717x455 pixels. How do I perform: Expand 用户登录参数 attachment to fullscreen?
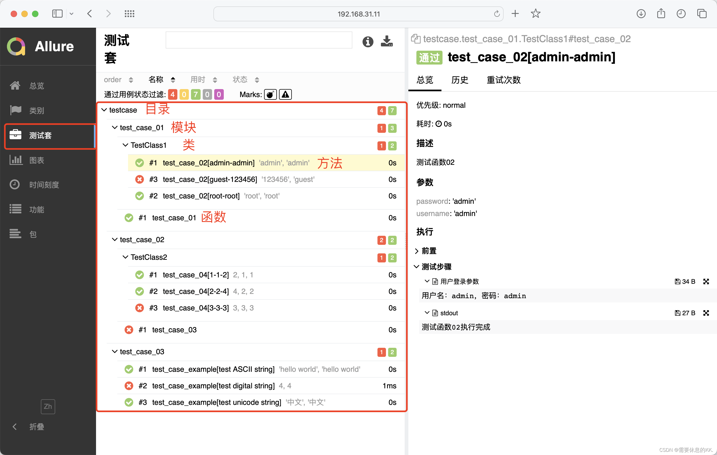point(706,281)
